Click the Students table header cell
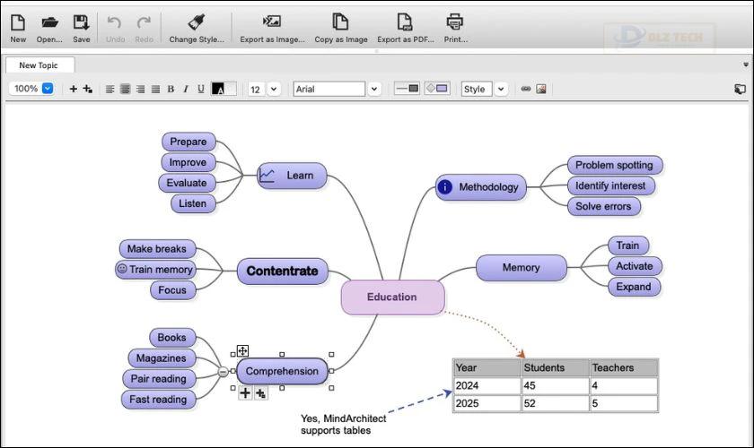Screen dimensions: 754x448 [x=556, y=368]
